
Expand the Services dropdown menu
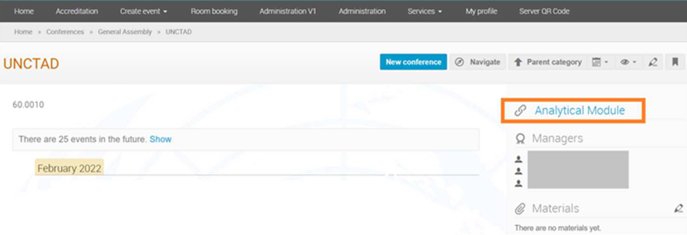(425, 11)
